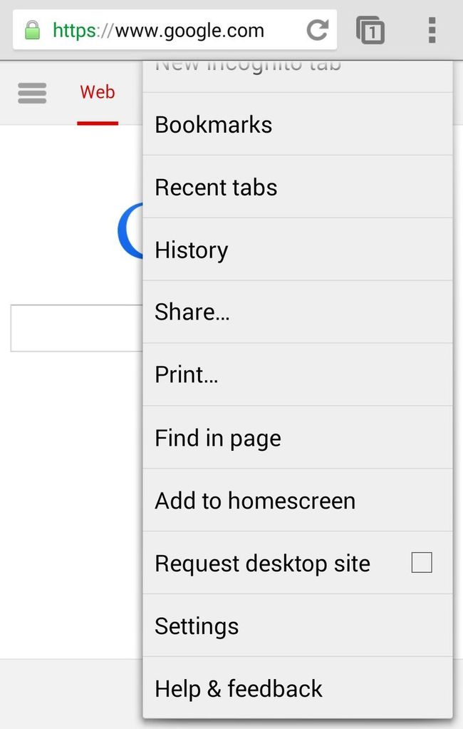Open the tab switcher icon

(370, 31)
